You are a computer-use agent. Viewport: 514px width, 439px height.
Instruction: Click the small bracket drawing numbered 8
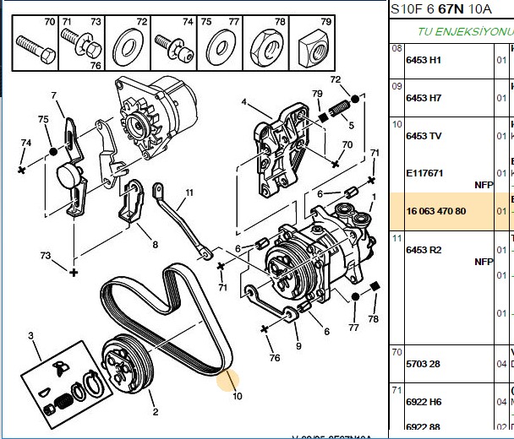point(131,201)
